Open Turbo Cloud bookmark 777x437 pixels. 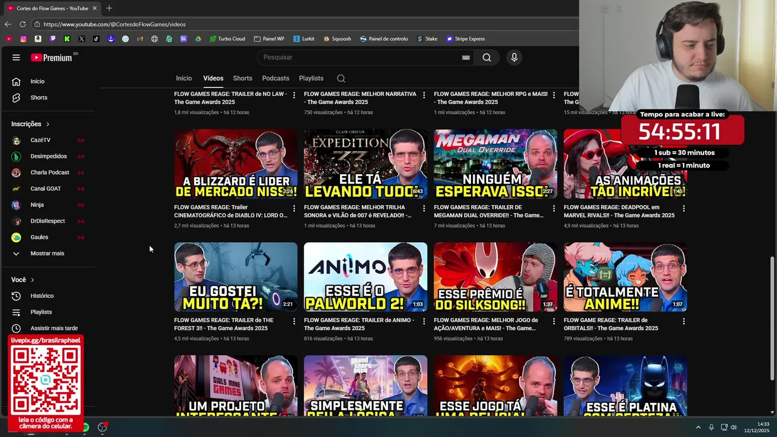[227, 39]
